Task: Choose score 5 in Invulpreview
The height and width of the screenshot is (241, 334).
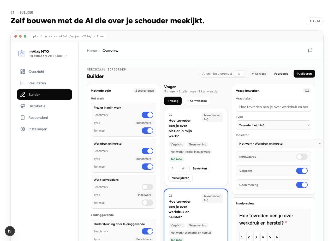Action: [270, 237]
